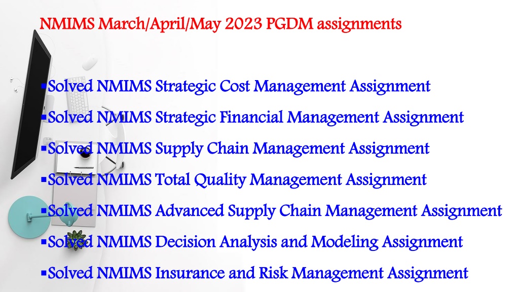Click the white computer mouse image

pos(90,63)
